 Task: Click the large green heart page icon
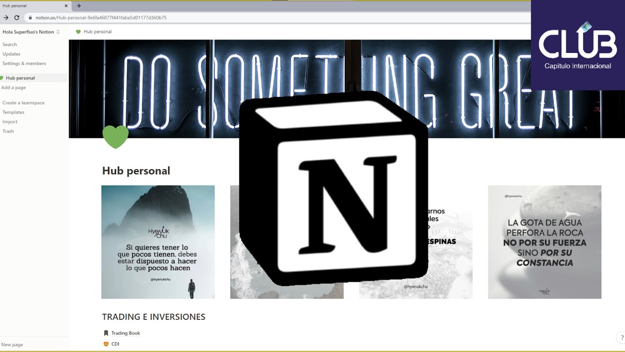click(x=116, y=137)
